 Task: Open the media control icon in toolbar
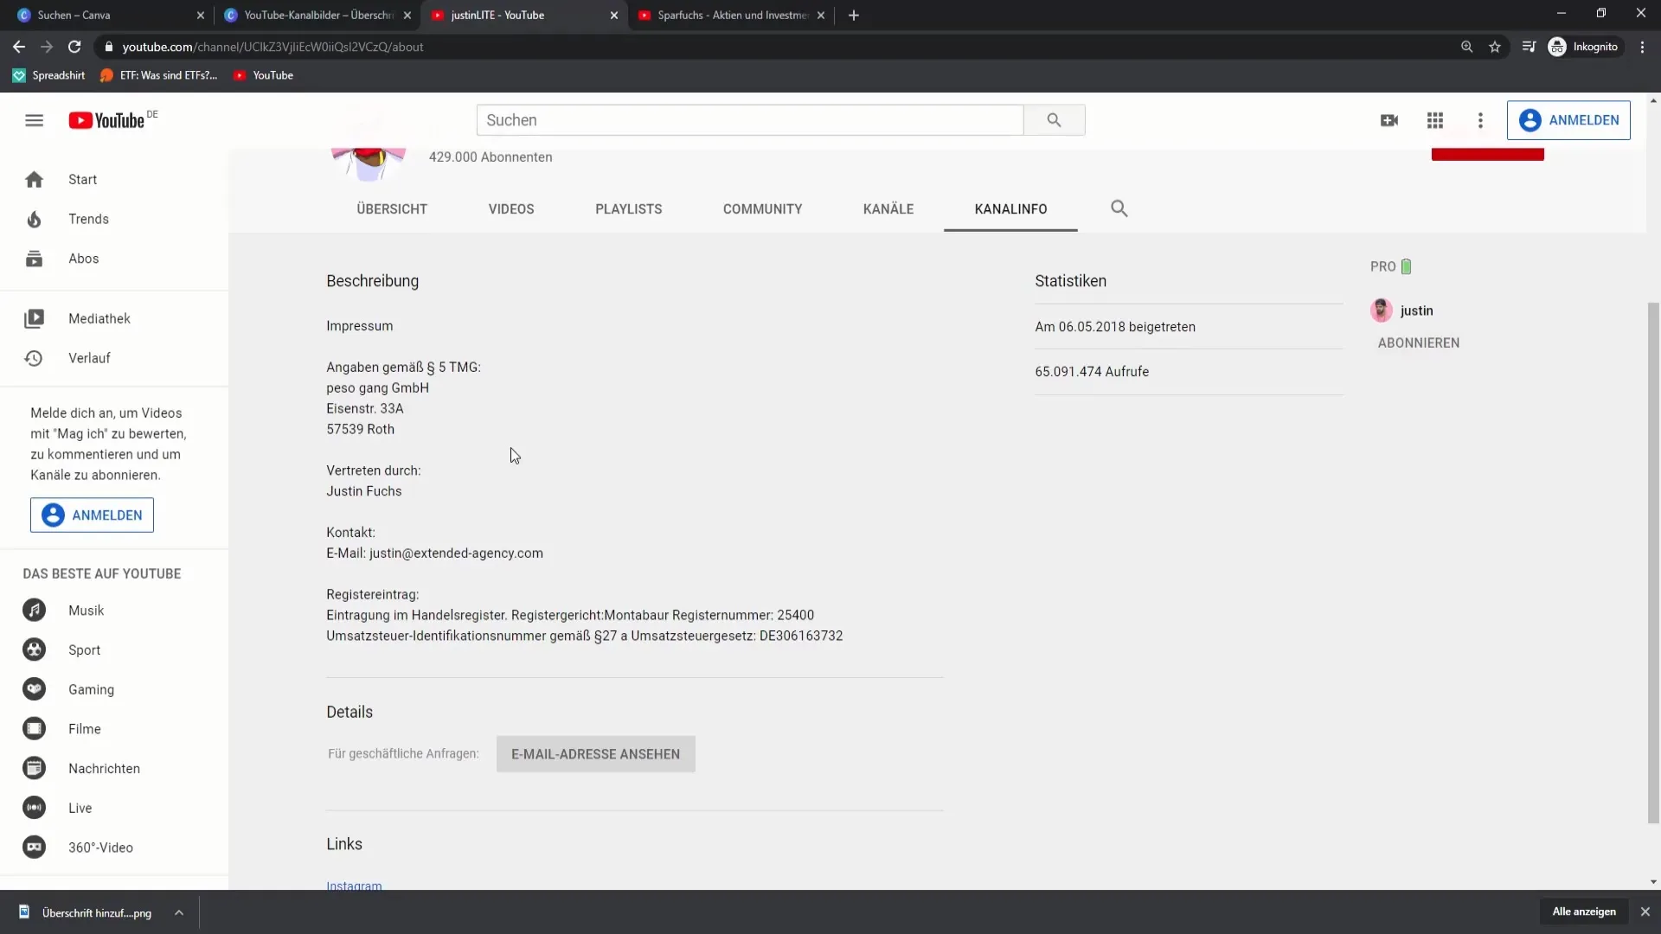(1529, 47)
